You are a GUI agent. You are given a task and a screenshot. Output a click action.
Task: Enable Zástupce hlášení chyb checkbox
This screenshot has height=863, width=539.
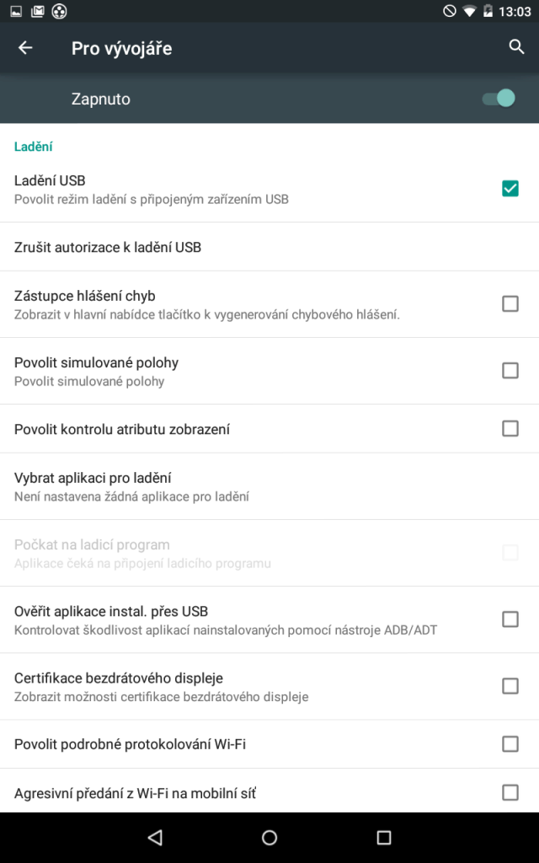click(510, 303)
